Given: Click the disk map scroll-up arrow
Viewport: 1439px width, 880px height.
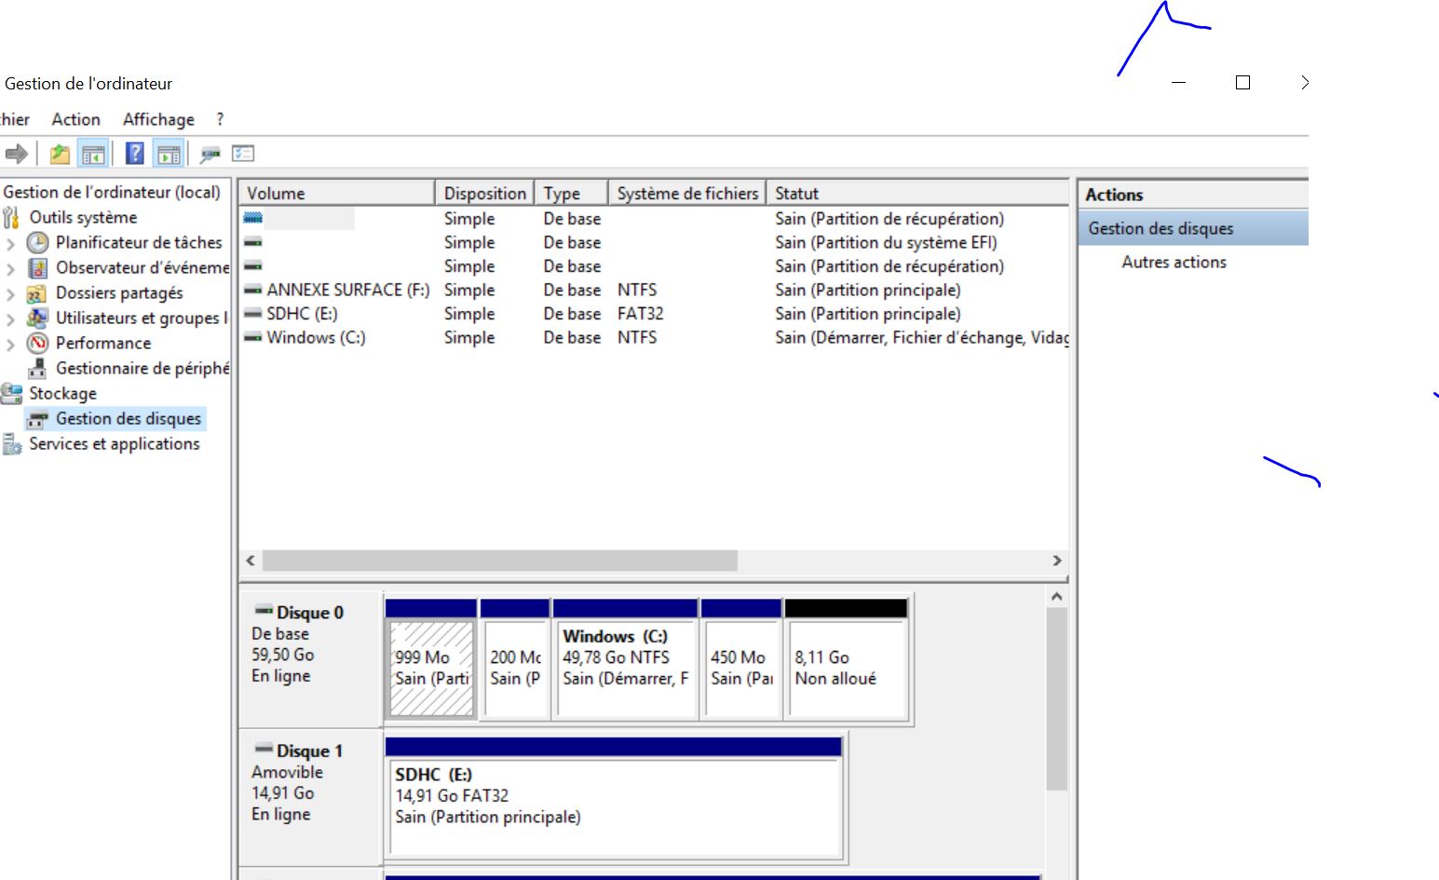Looking at the screenshot, I should (1056, 596).
